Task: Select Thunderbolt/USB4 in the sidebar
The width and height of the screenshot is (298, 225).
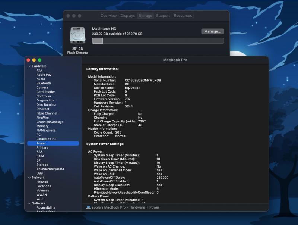Action: (50, 169)
